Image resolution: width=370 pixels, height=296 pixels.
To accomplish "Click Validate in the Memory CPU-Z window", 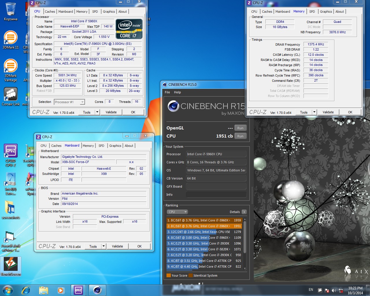I will point(328,112).
